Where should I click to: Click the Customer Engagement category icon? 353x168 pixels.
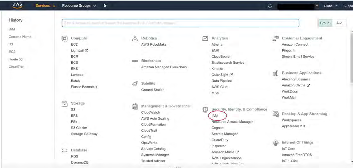coord(275,39)
